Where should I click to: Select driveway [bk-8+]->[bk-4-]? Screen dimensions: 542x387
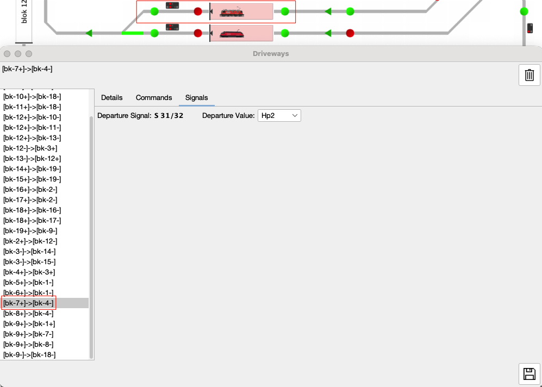pos(28,314)
